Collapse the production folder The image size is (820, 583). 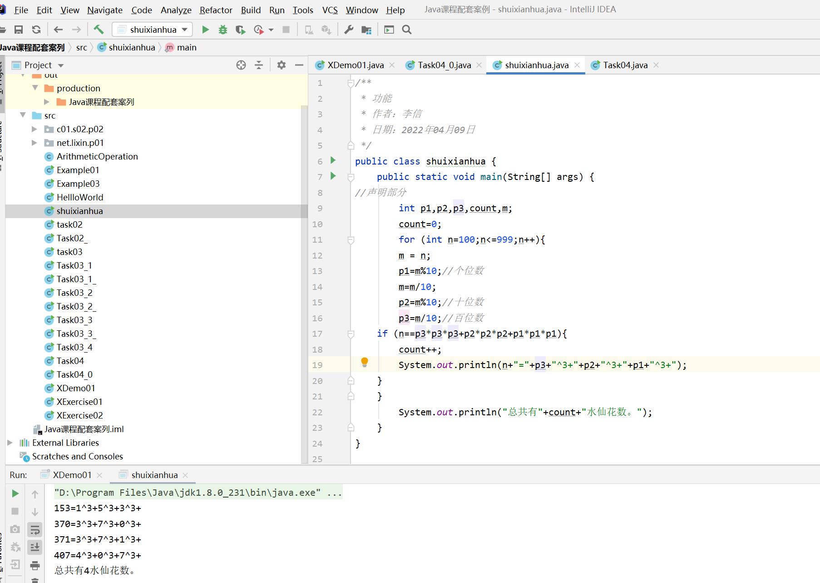(x=35, y=88)
